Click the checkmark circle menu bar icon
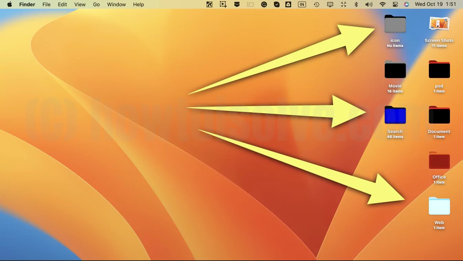 pyautogui.click(x=277, y=4)
